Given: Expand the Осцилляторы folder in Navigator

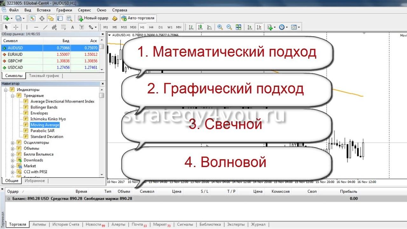Looking at the screenshot, I should point(13,143).
